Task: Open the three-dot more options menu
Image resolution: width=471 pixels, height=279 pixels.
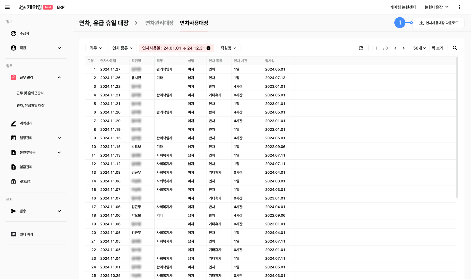Action: tap(459, 7)
